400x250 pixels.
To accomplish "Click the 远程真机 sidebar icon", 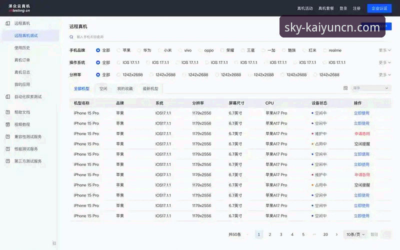I will tap(8, 23).
